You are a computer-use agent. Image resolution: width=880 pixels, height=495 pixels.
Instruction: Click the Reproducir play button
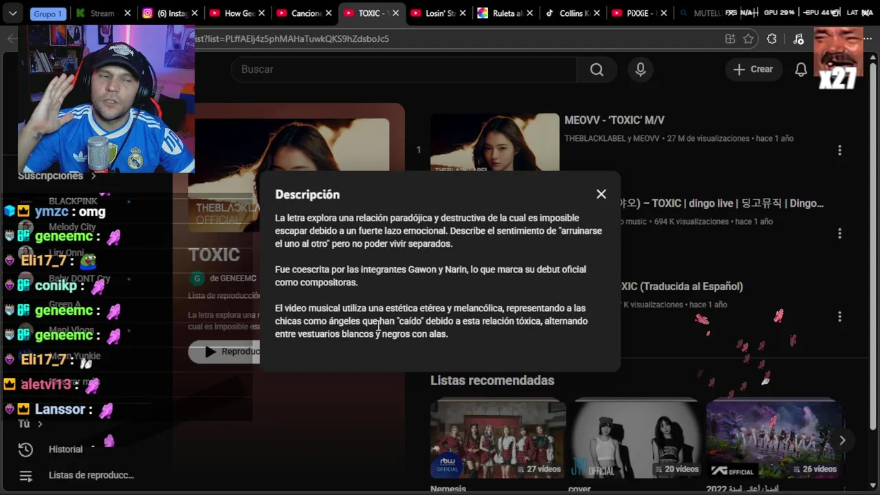tap(224, 351)
